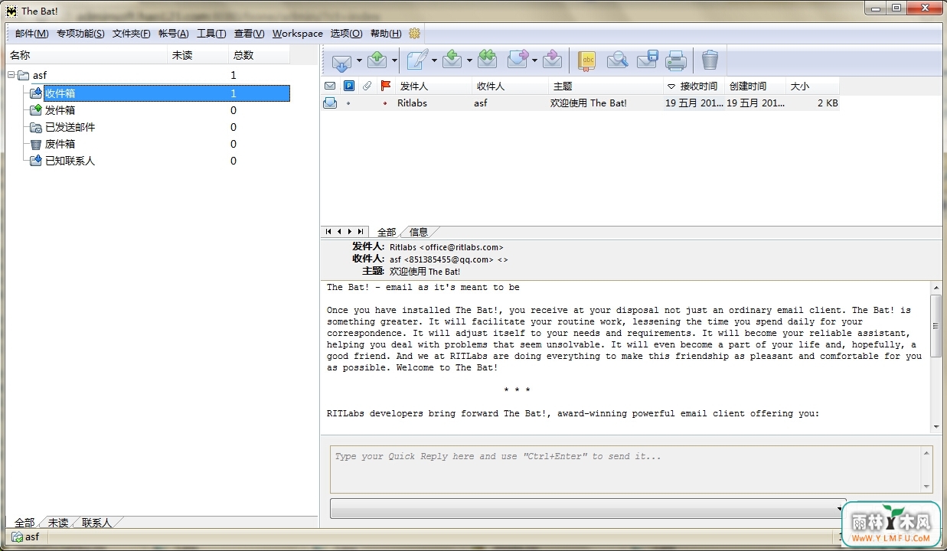Sort by 大小 column header

812,86
